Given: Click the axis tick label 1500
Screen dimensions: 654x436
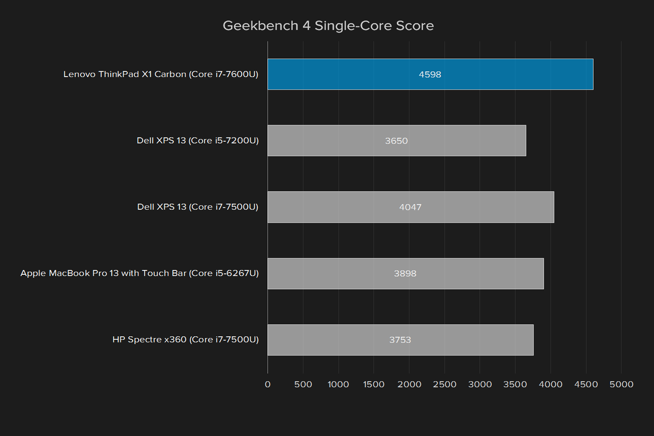Looking at the screenshot, I should (x=374, y=384).
